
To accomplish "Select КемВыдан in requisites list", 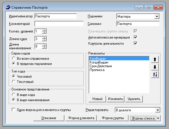I will click(119, 59).
